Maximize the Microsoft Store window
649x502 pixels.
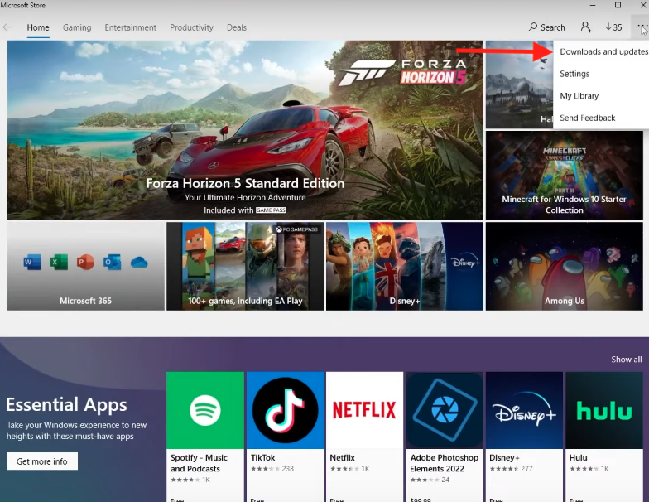(618, 5)
